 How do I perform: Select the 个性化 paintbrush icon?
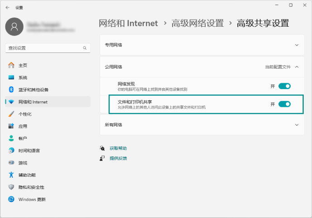(x=11, y=114)
